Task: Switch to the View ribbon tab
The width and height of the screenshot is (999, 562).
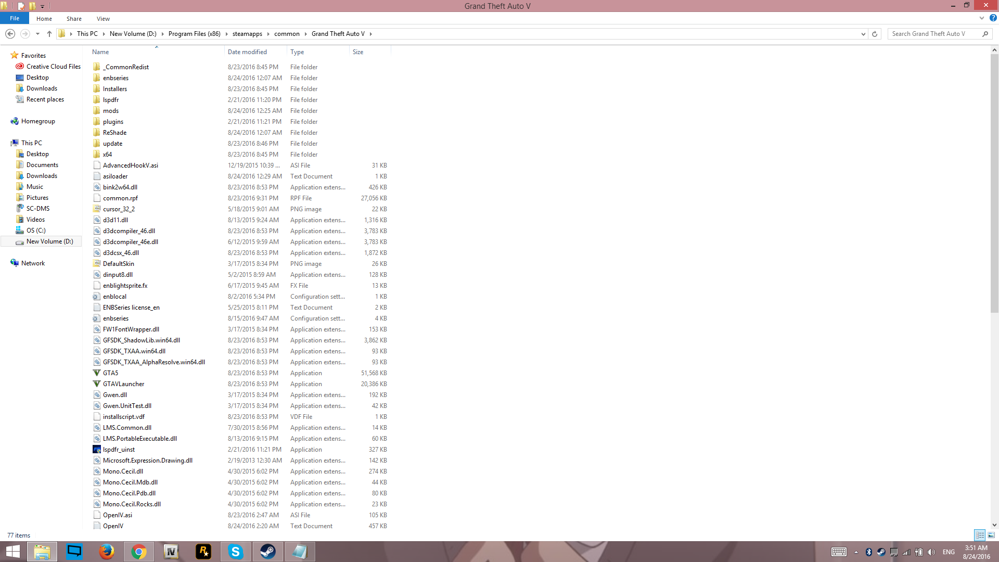Action: click(x=103, y=19)
